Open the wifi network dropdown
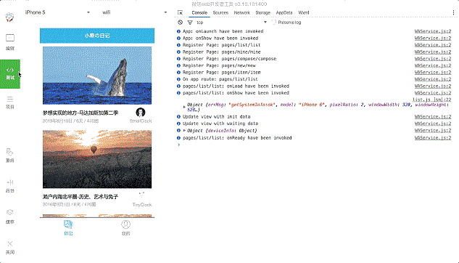This screenshot has width=459, height=263. 135,12
